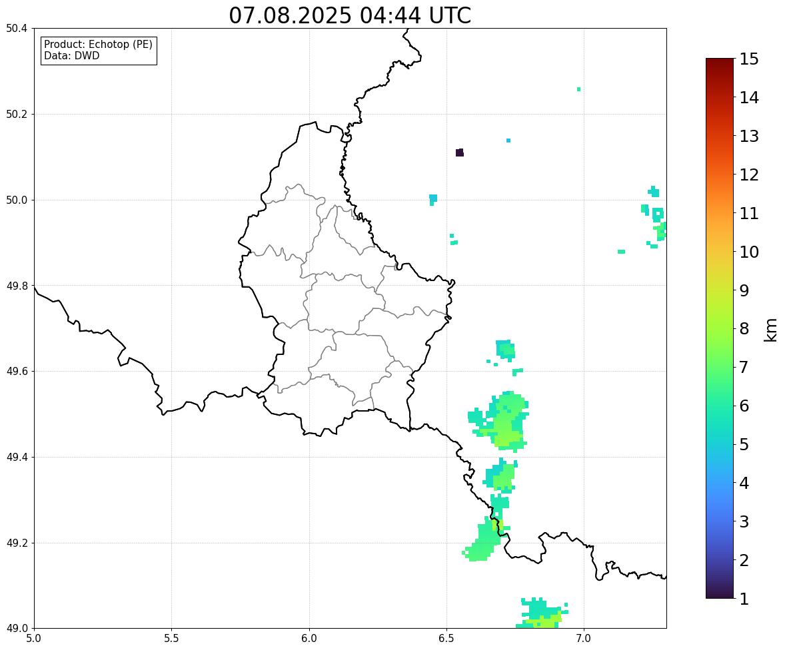Viewport: 785px width, 650px height.
Task: Click the colorbar label 6
Action: (744, 406)
